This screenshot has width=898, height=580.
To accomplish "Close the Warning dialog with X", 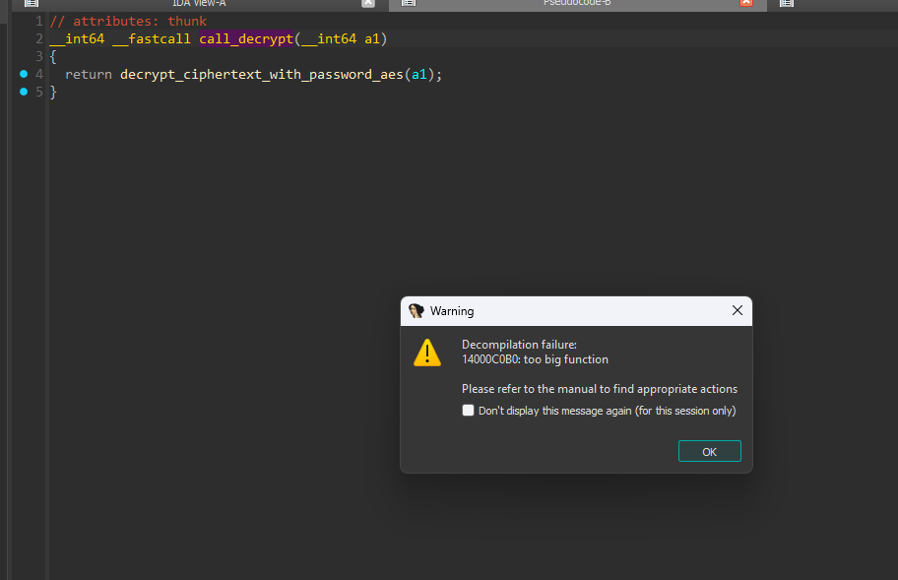I will [x=737, y=310].
